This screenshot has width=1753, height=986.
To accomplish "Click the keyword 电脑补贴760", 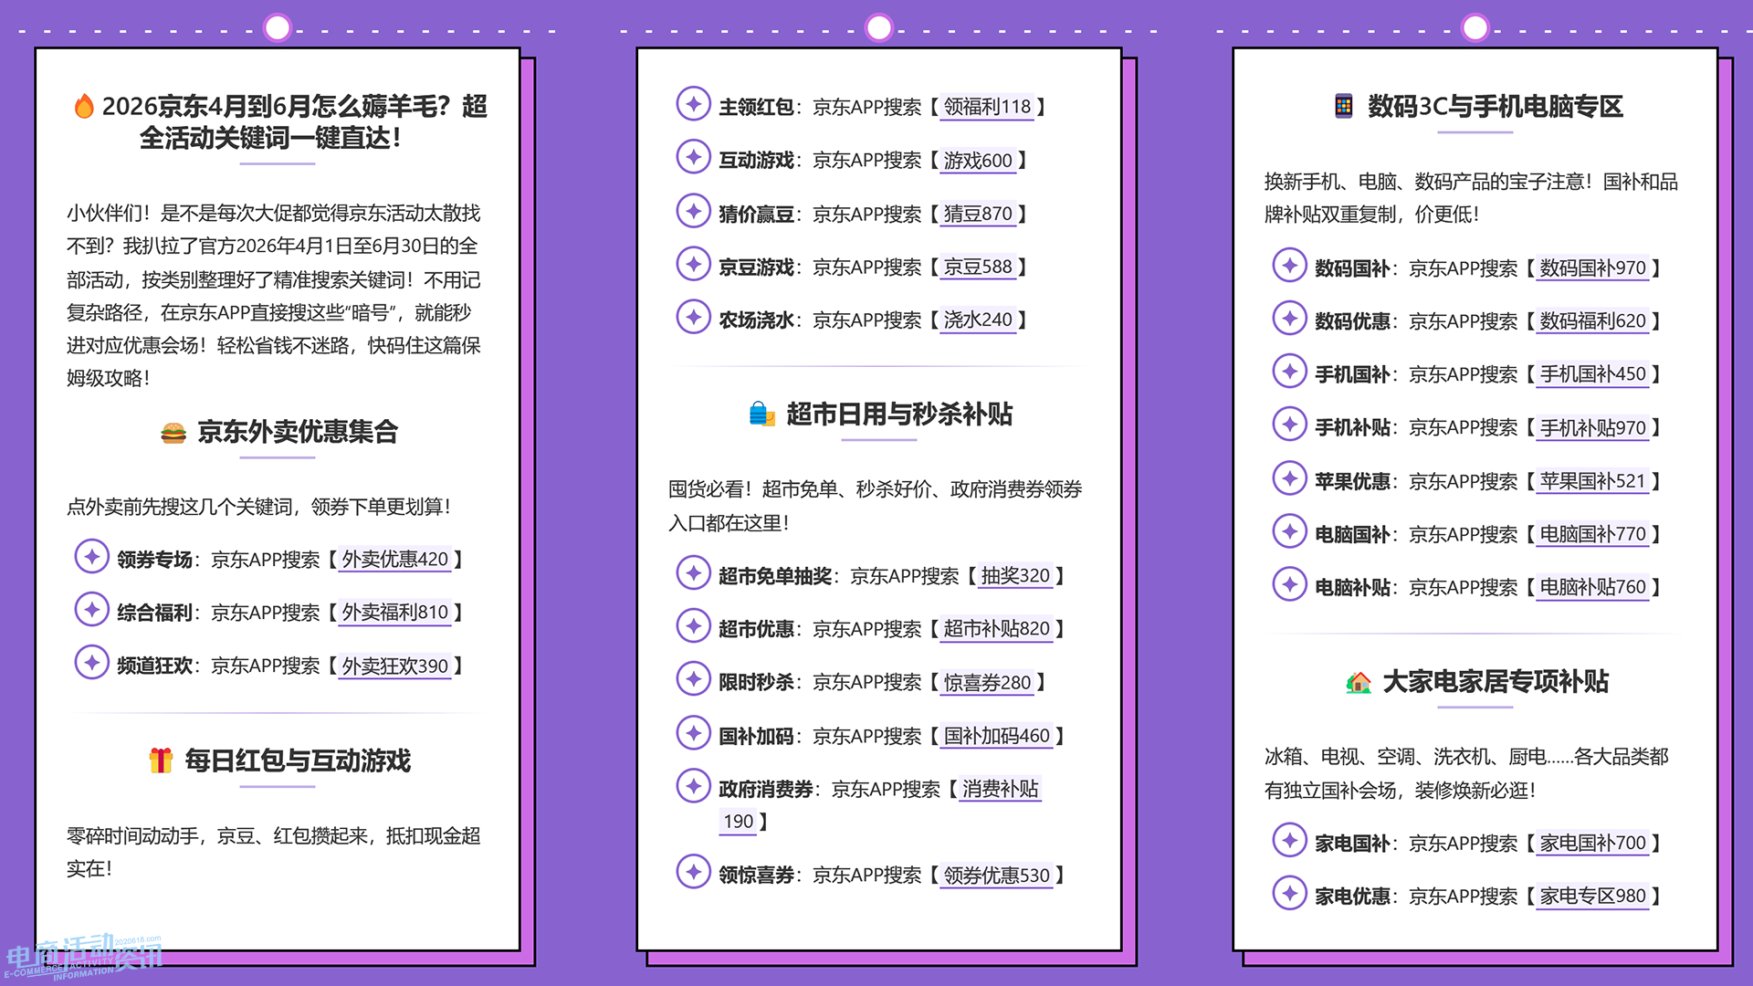I will click(1593, 587).
